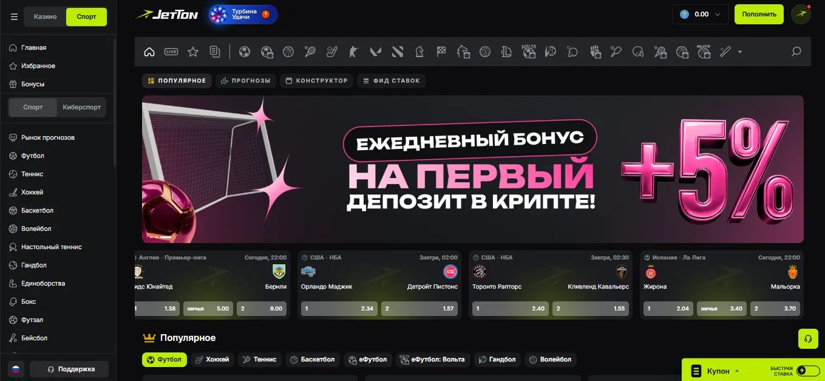825x381 pixels.
Task: Select Гандбол chip under Популярное
Action: (x=497, y=359)
